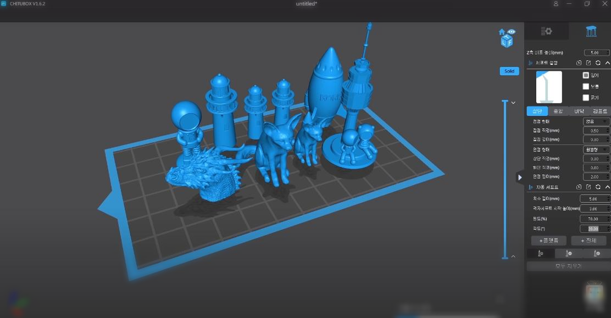Enable the 보통 (medium) support checkbox

pyautogui.click(x=586, y=87)
